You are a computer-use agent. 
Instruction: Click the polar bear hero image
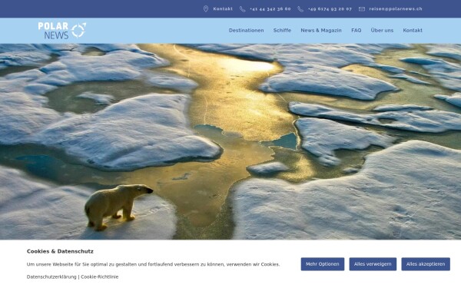(x=230, y=141)
